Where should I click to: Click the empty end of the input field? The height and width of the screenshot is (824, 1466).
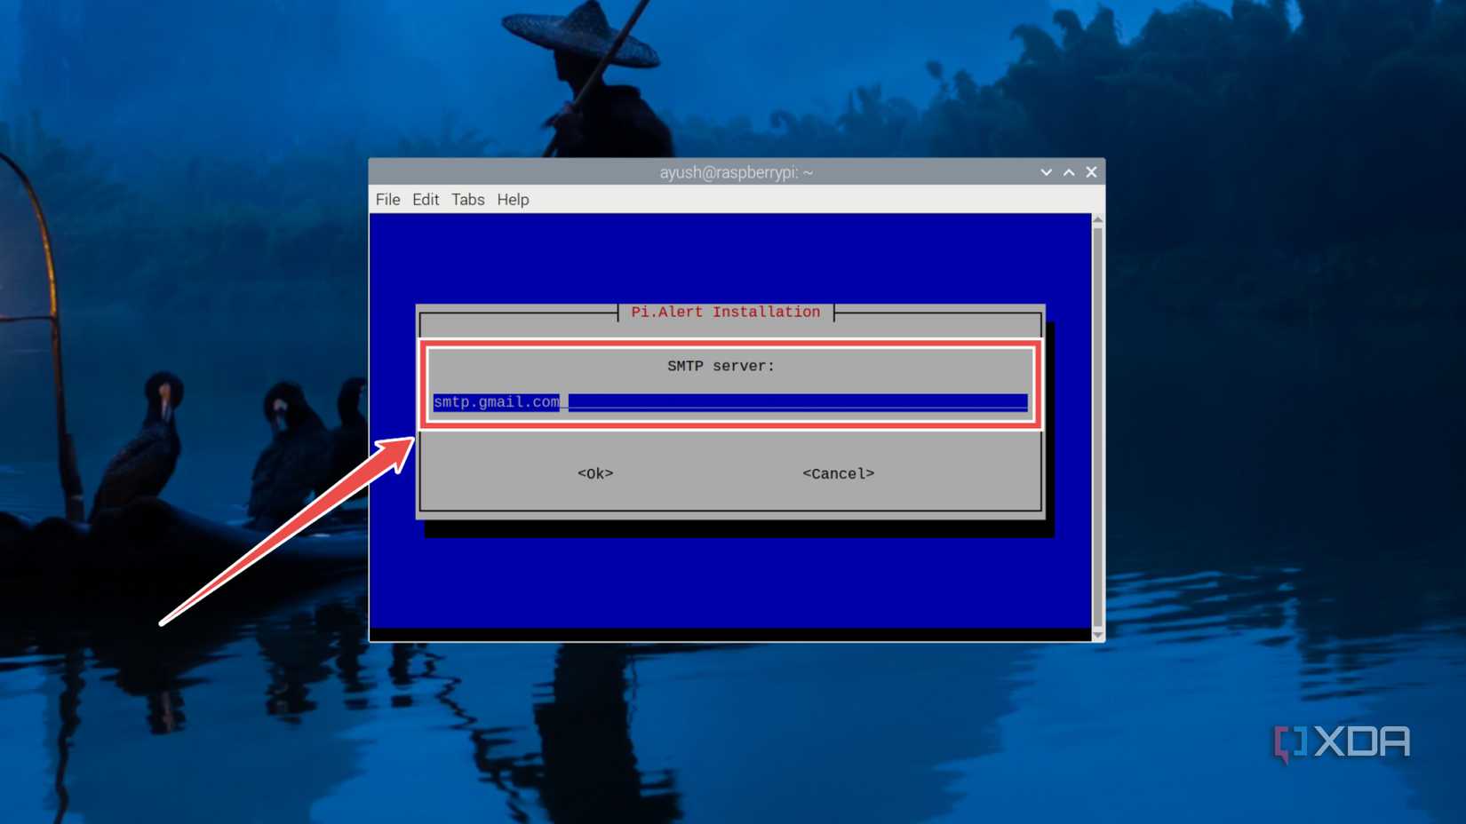click(888, 401)
